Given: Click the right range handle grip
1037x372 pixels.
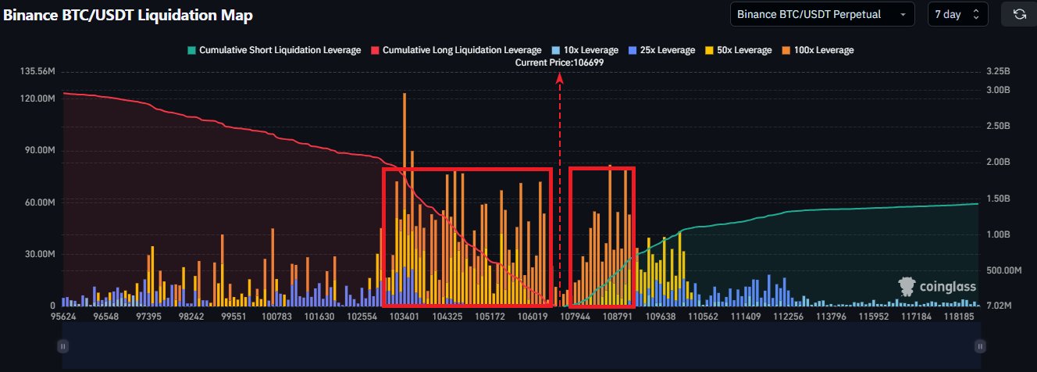Looking at the screenshot, I should [x=978, y=345].
